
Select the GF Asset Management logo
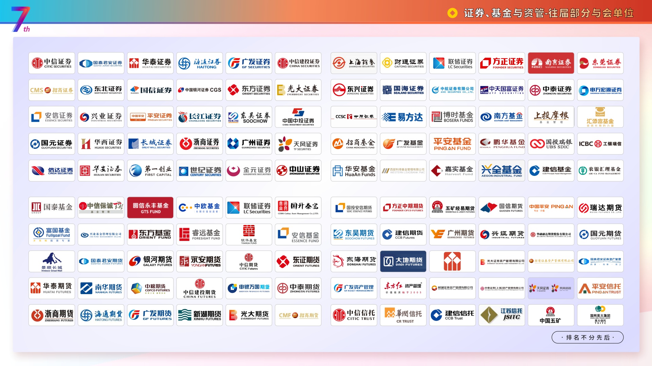pos(354,288)
